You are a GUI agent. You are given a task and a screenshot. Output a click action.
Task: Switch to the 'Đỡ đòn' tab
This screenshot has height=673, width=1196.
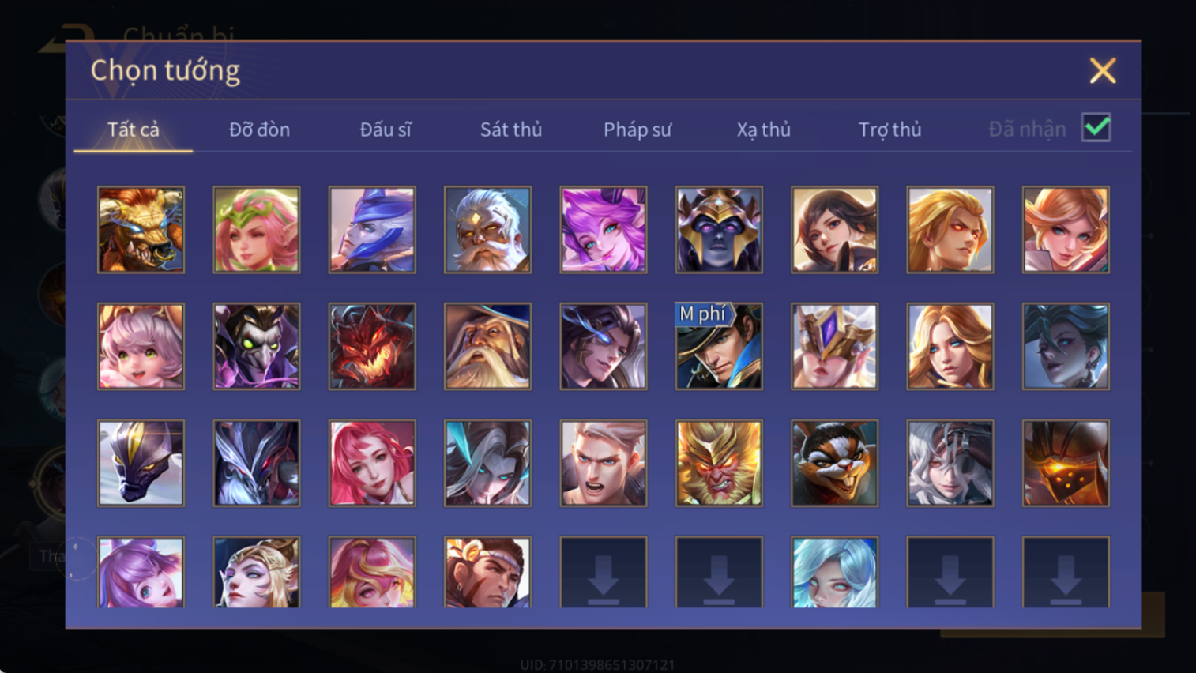coord(259,130)
